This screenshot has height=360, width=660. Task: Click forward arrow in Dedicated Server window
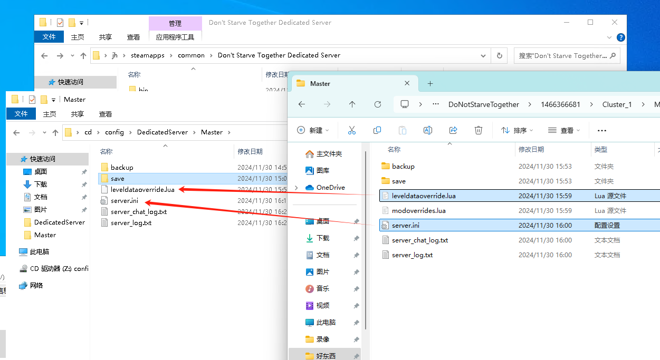pyautogui.click(x=60, y=55)
